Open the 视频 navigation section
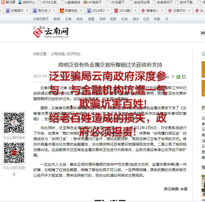 (113, 19)
